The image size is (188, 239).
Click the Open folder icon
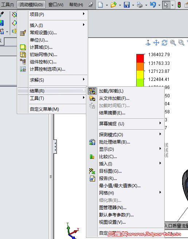point(113,5)
